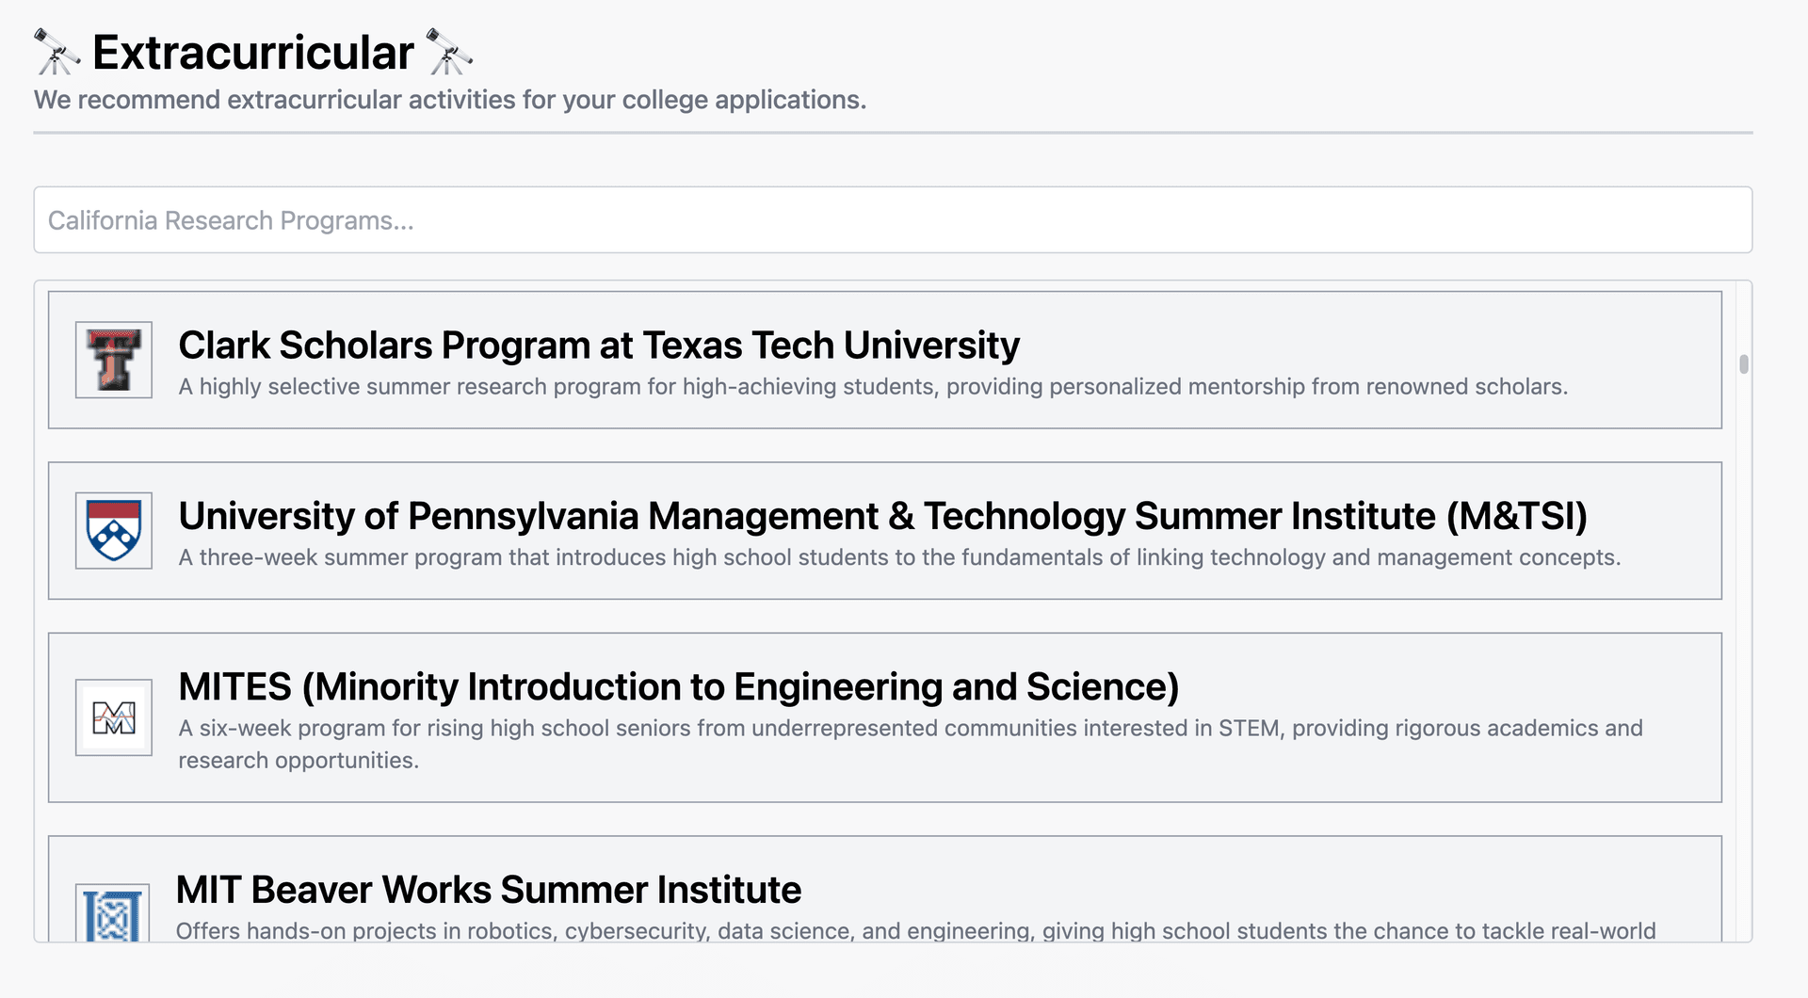The image size is (1808, 998).
Task: Click the Texas Tech University logo icon
Action: click(x=114, y=360)
